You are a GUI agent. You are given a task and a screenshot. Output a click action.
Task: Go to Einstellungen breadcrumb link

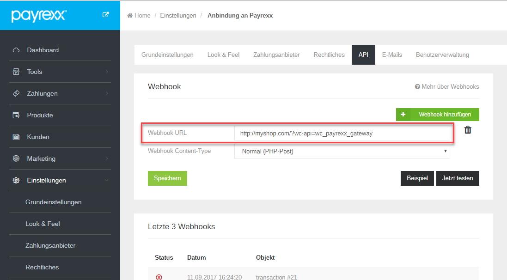coord(178,16)
